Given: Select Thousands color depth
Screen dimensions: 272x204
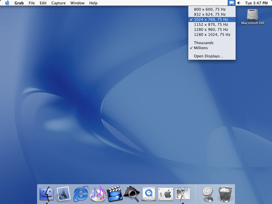Looking at the screenshot, I should (x=203, y=43).
